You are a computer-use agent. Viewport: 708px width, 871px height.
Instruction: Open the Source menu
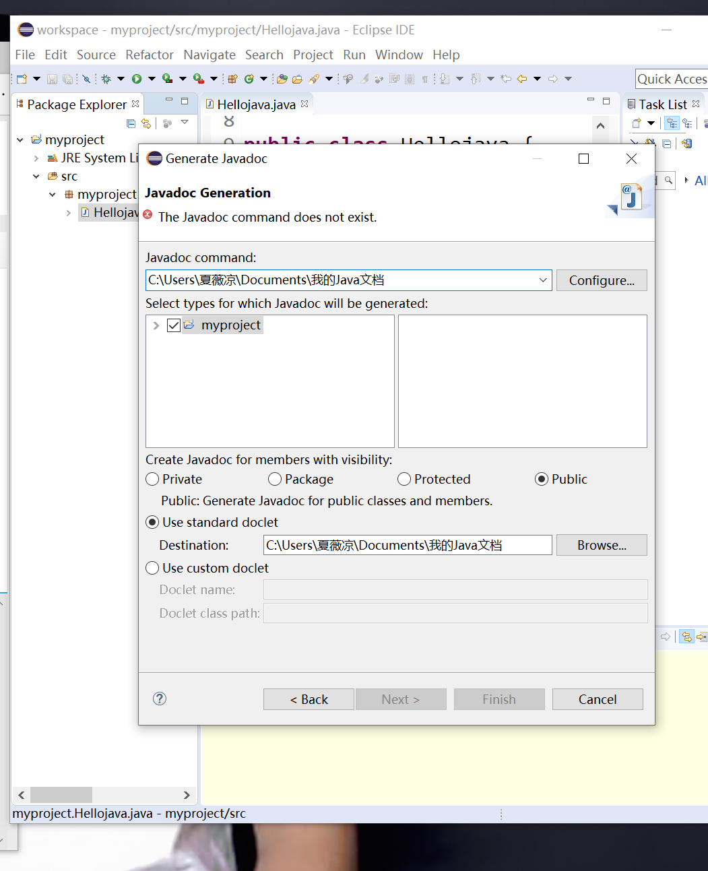click(x=96, y=55)
